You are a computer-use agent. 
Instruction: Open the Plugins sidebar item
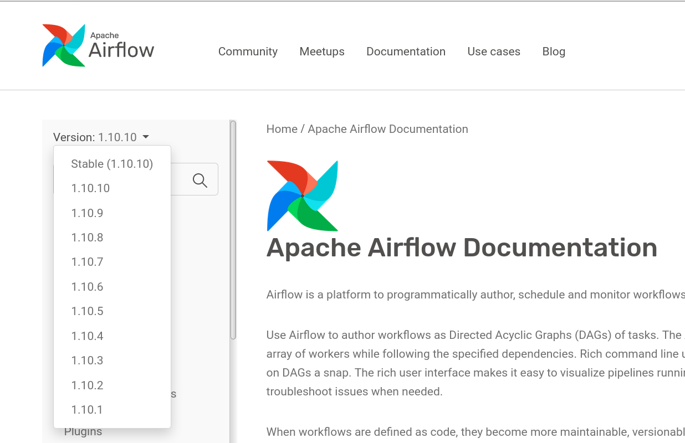pos(83,432)
